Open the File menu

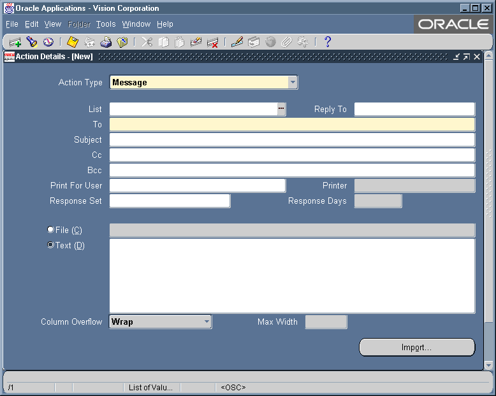pyautogui.click(x=12, y=24)
